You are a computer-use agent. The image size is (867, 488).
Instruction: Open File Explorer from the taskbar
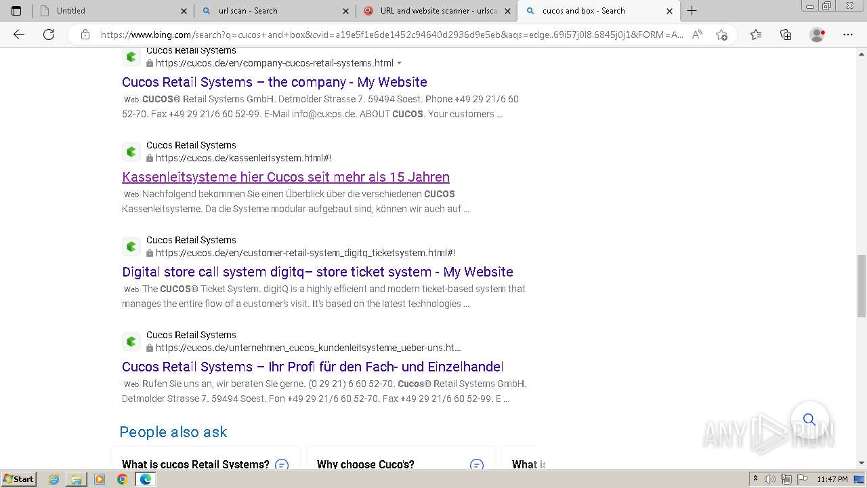(x=77, y=479)
